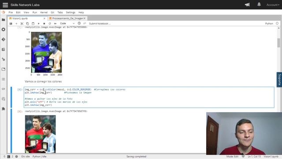
Task: Click 'Mode: Edit' in the status bar
Action: pos(232,157)
